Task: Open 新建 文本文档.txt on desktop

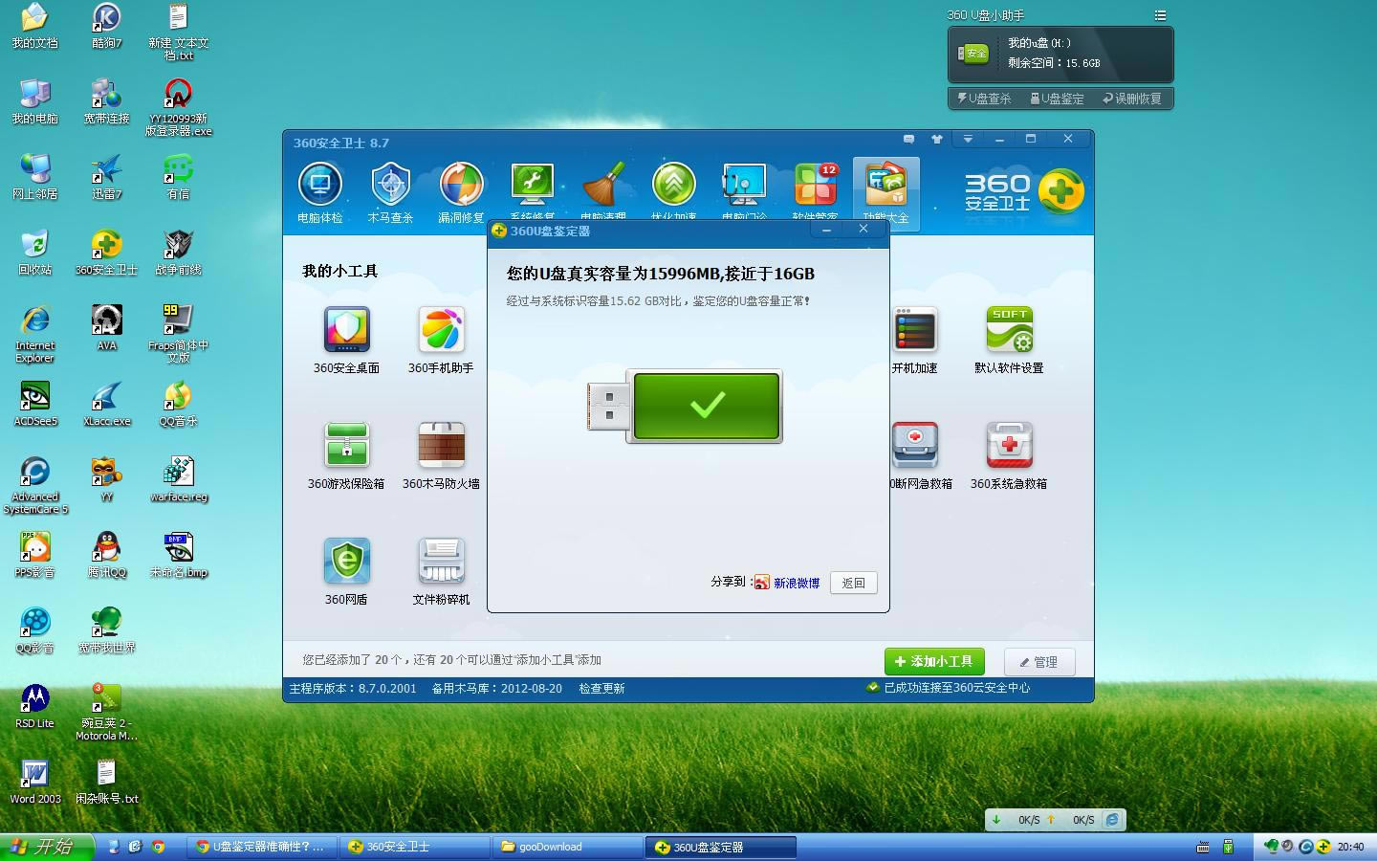Action: click(x=178, y=32)
